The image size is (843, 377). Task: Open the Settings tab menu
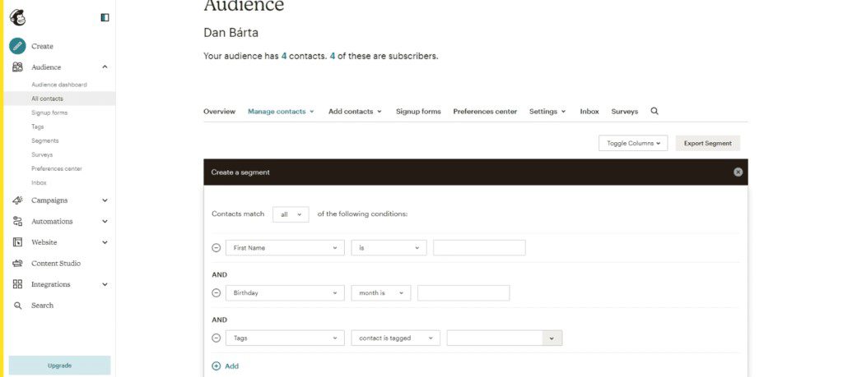pos(547,112)
